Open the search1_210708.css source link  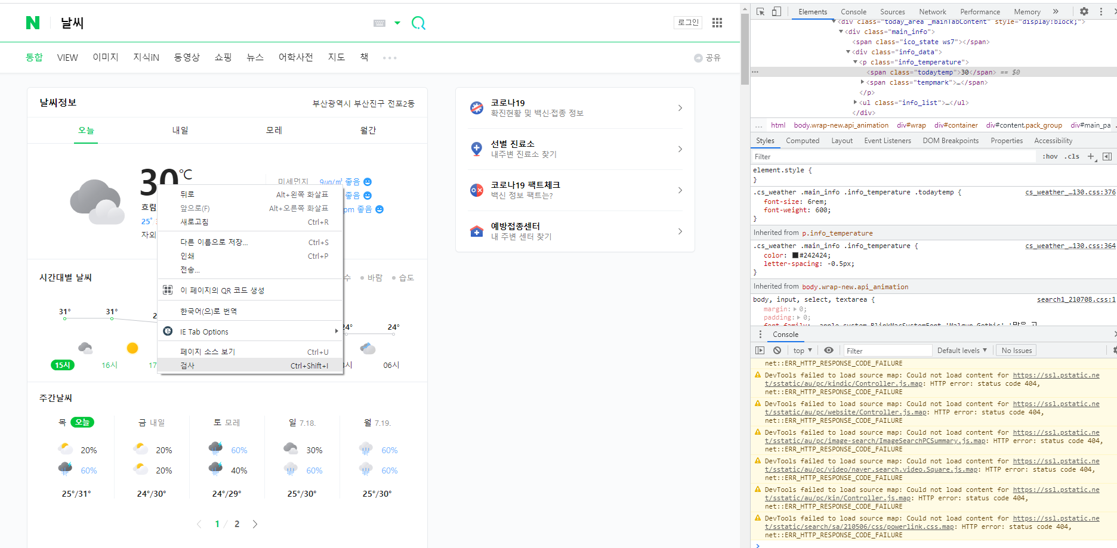[x=1076, y=299]
